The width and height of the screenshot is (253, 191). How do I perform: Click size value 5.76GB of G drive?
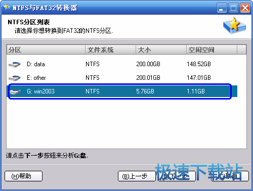[145, 91]
